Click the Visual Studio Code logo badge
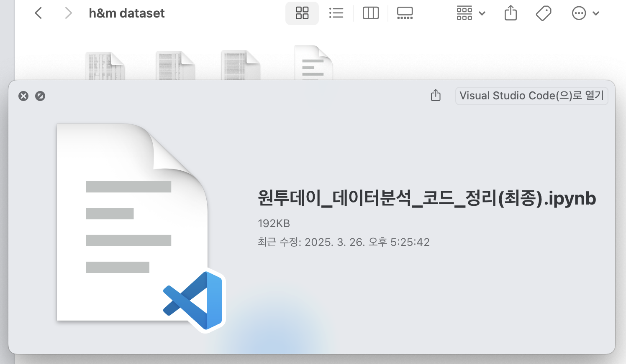This screenshot has height=364, width=626. pyautogui.click(x=193, y=300)
